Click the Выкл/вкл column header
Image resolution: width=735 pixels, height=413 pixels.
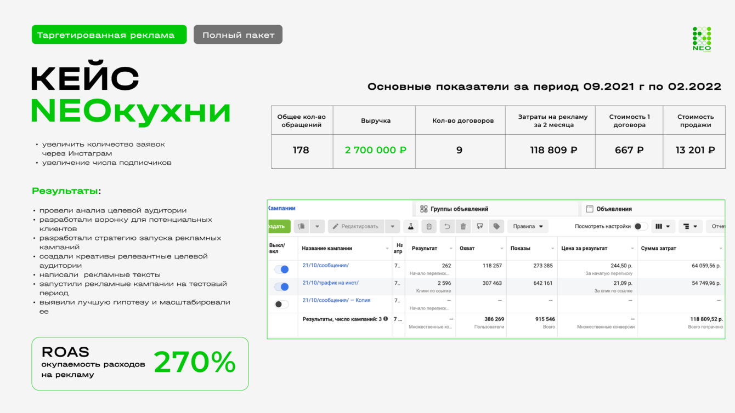278,249
